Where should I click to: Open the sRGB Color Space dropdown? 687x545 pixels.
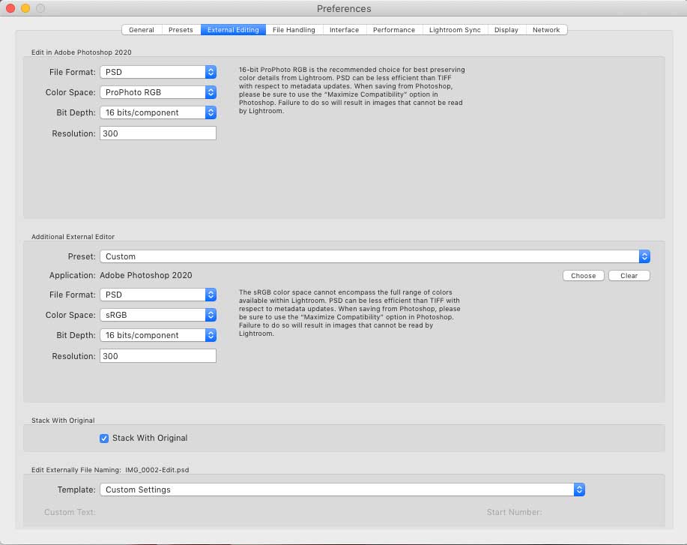tap(158, 315)
